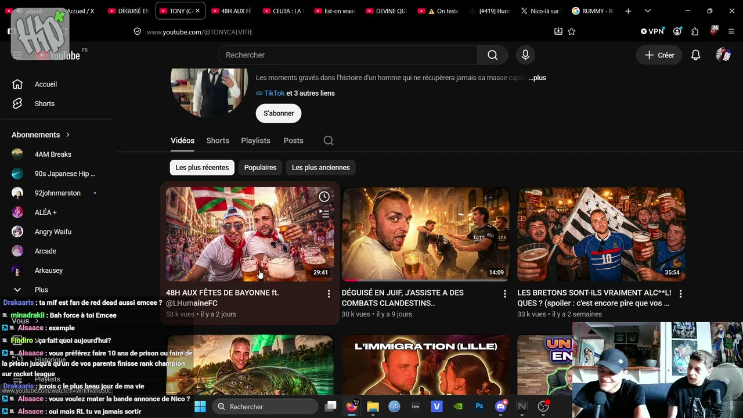Filter videos by Populaires
This screenshot has width=743, height=418.
point(260,168)
